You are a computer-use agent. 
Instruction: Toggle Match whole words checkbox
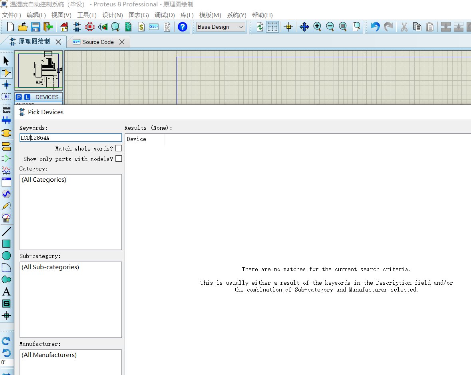tap(119, 148)
